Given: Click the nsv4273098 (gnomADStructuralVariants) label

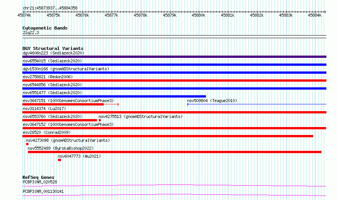Looking at the screenshot, I should (x=68, y=140).
